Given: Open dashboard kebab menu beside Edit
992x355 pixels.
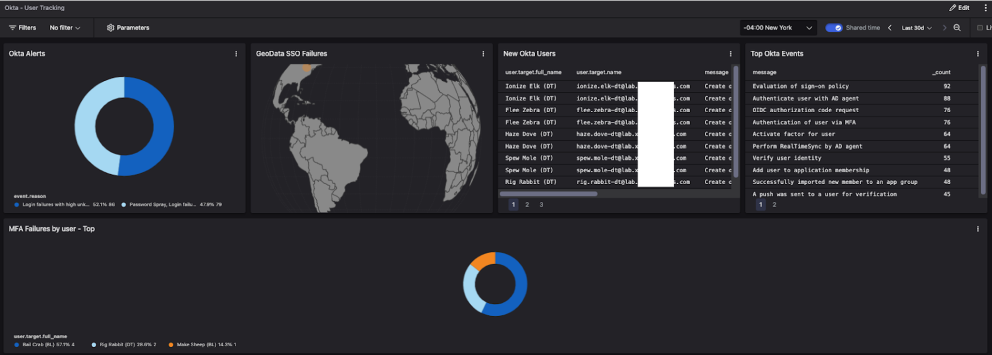Looking at the screenshot, I should coord(985,8).
